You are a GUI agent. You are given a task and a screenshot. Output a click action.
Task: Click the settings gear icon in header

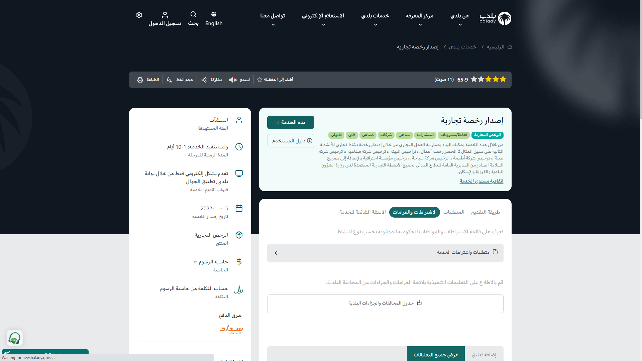point(139,15)
